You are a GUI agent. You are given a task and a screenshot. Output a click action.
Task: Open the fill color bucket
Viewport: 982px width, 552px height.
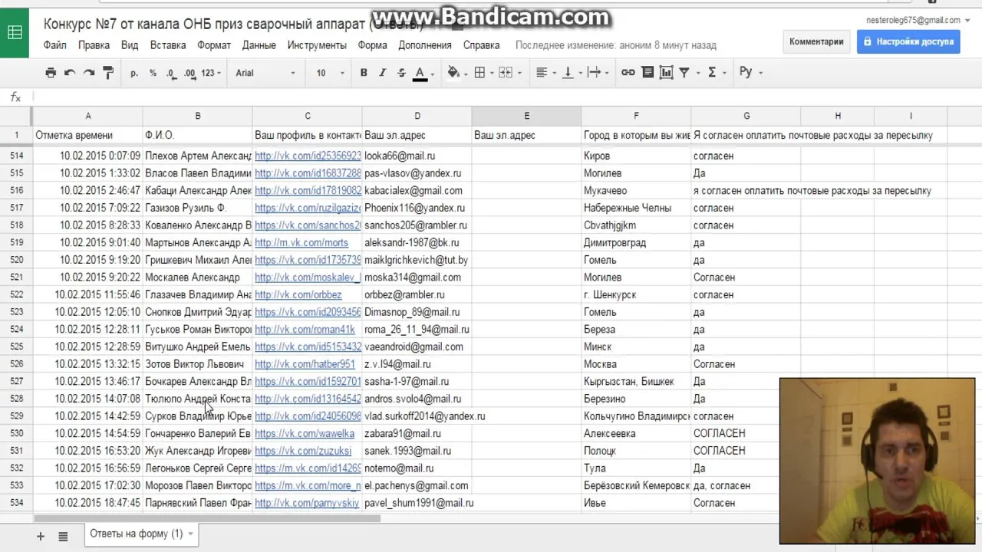tap(456, 73)
